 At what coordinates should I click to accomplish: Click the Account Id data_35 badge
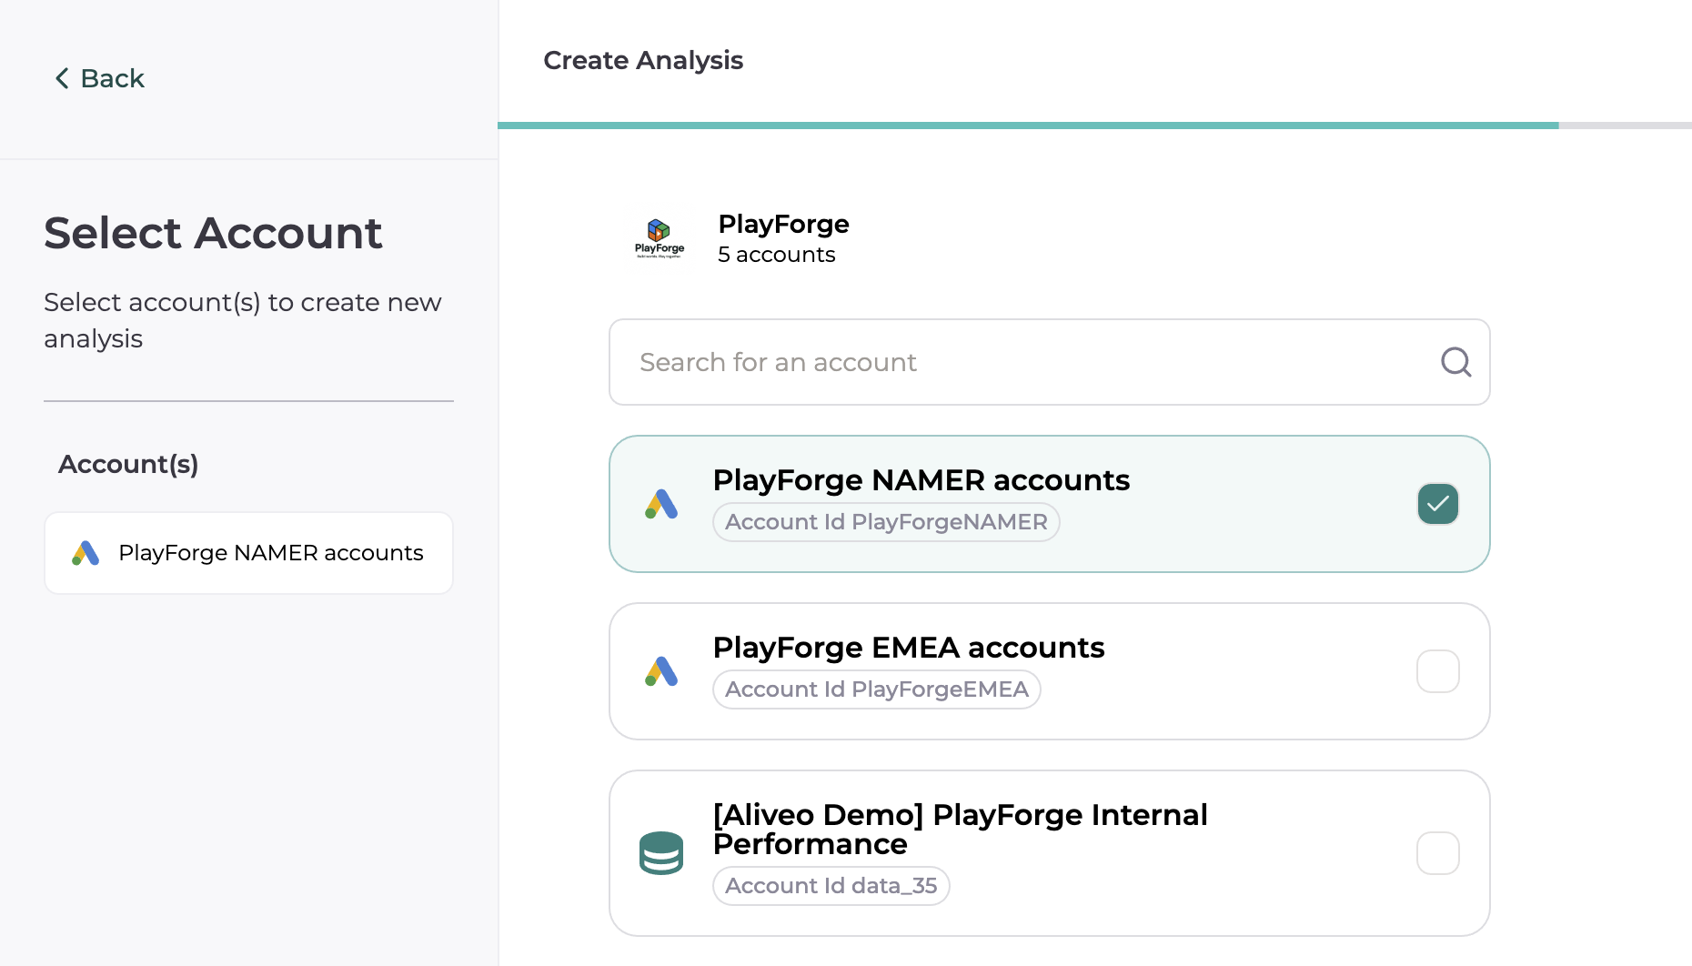pyautogui.click(x=831, y=886)
